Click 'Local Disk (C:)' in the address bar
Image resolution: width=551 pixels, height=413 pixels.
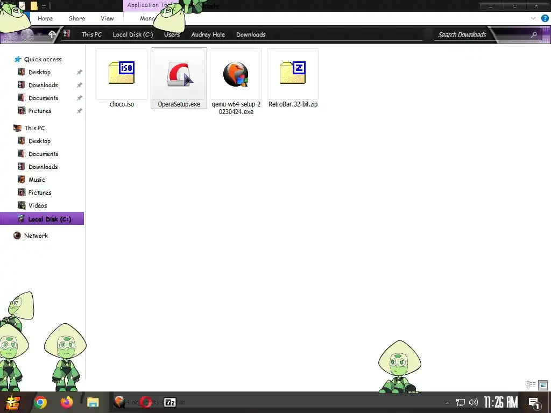pyautogui.click(x=133, y=34)
